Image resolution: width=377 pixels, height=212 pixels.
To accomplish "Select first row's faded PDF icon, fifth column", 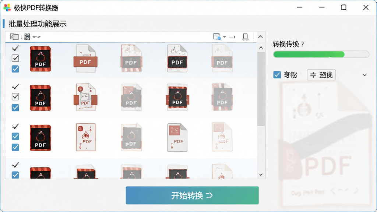I will coord(222,59).
